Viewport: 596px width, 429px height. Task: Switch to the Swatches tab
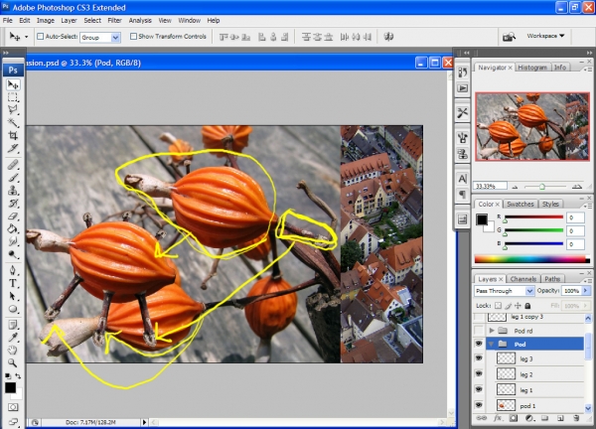click(x=520, y=204)
